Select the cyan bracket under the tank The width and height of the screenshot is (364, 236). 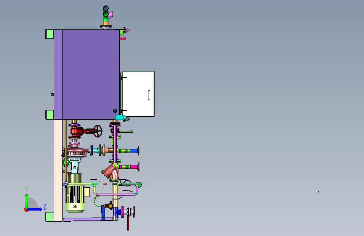[120, 117]
